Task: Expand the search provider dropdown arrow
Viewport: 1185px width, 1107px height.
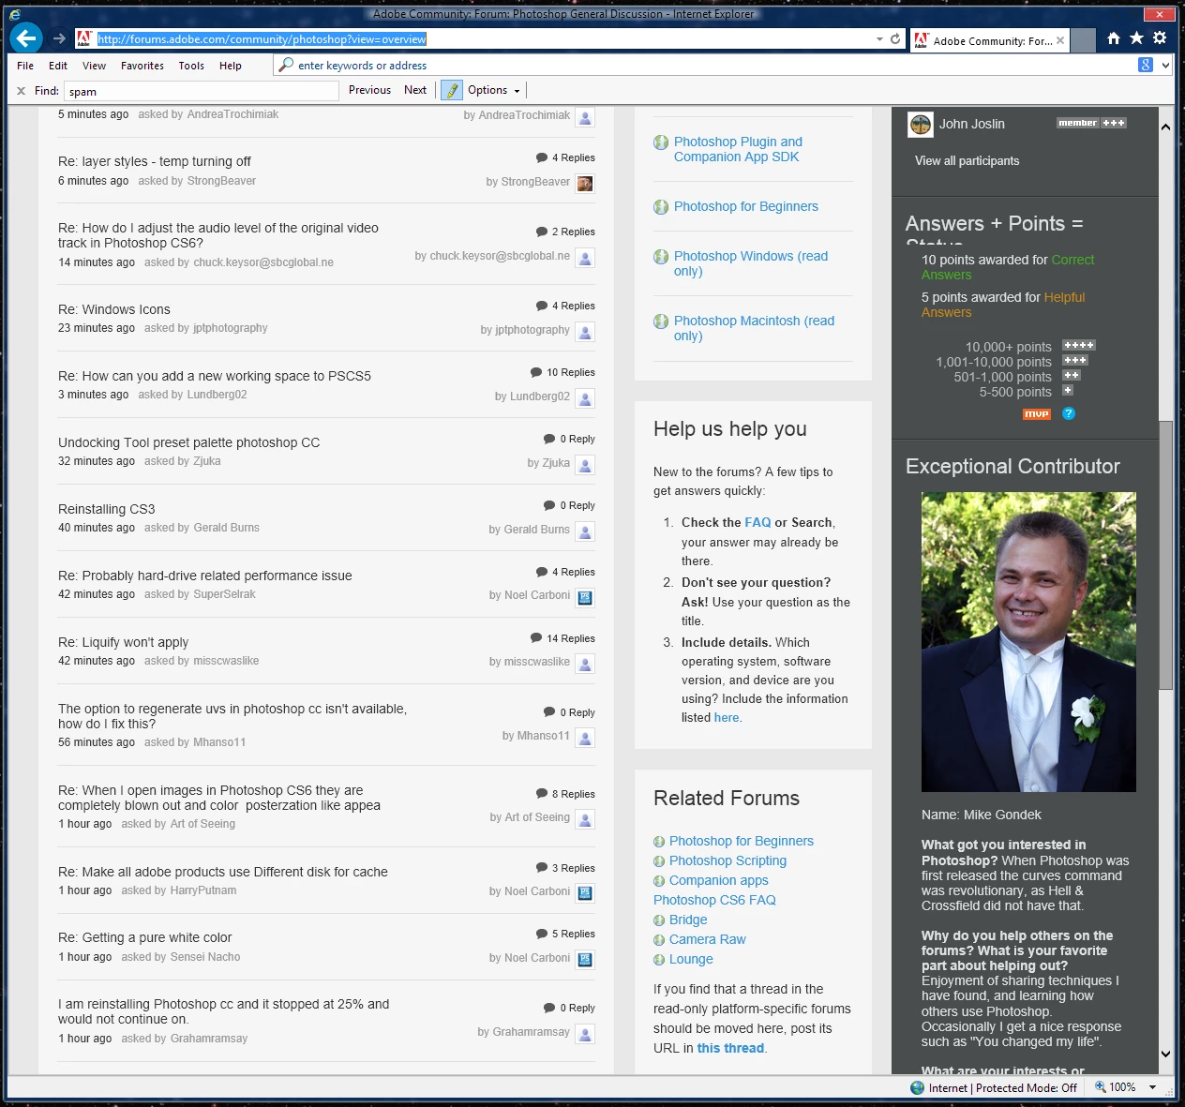Action: pyautogui.click(x=1165, y=65)
